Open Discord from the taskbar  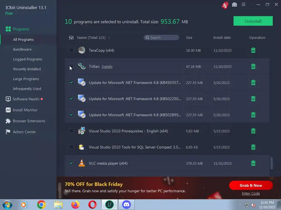pyautogui.click(x=126, y=205)
